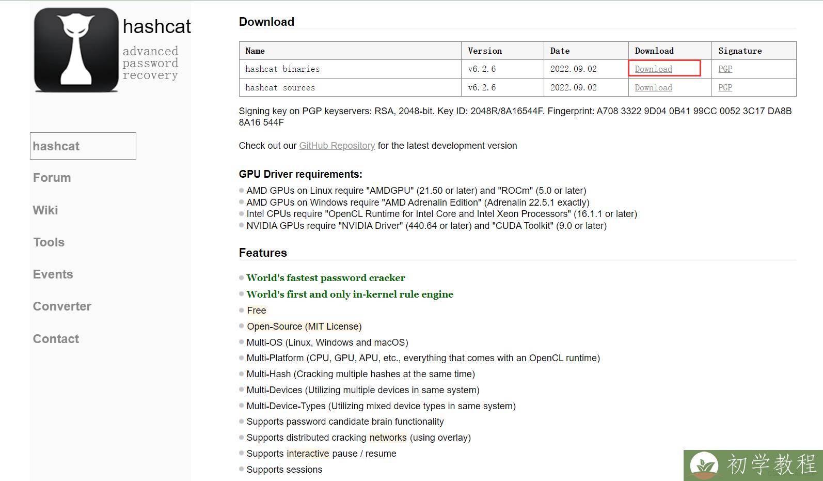Click the 'Download' section heading
Viewport: 823px width, 481px height.
click(266, 22)
